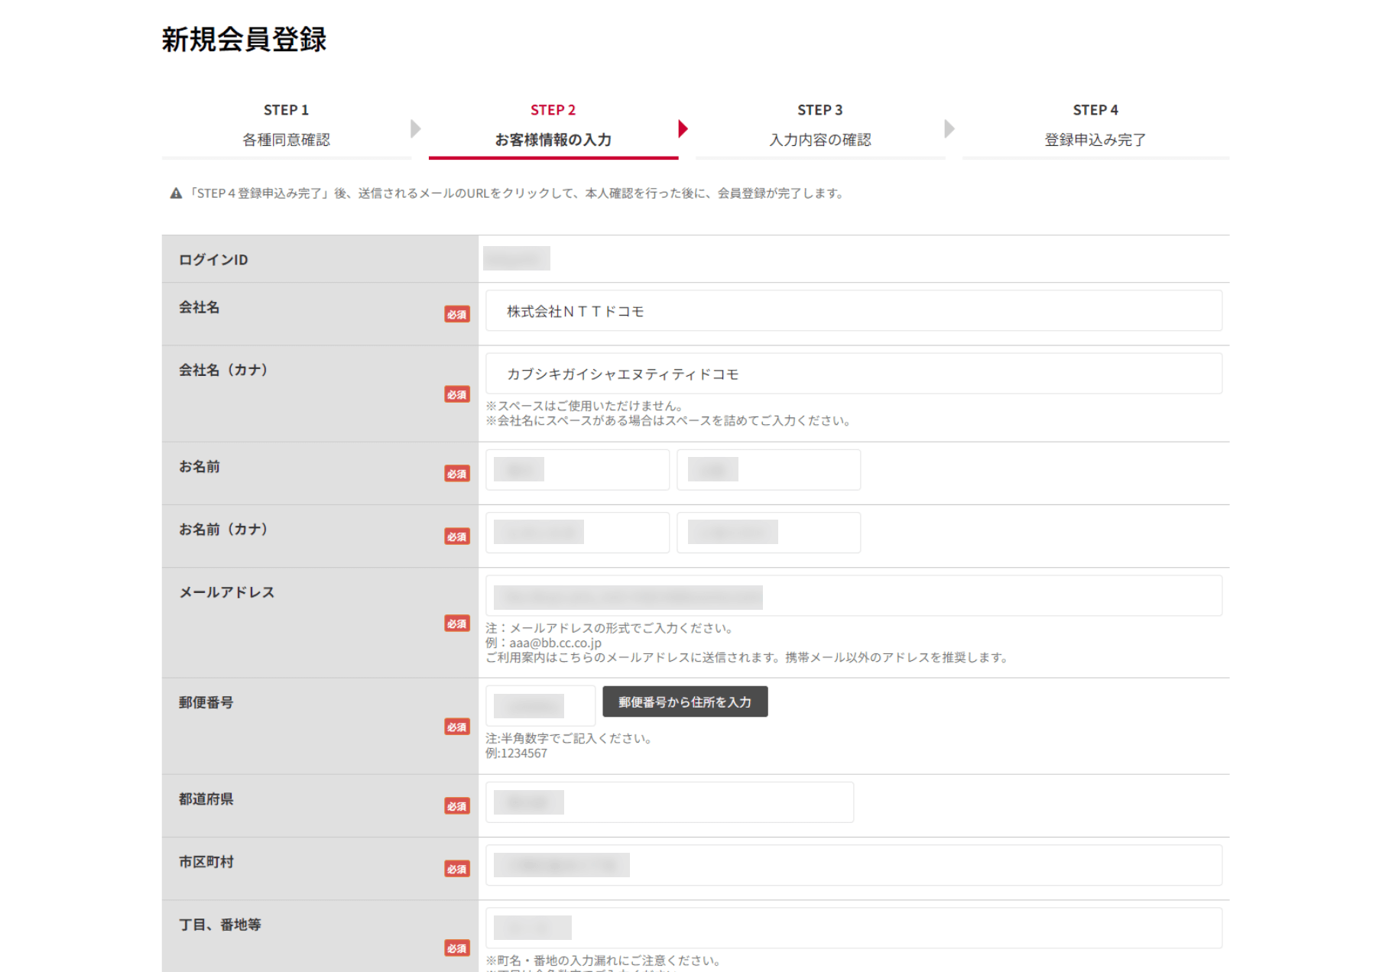Click the 必須 badge beside 会社名
The image size is (1376, 972).
coord(457,314)
